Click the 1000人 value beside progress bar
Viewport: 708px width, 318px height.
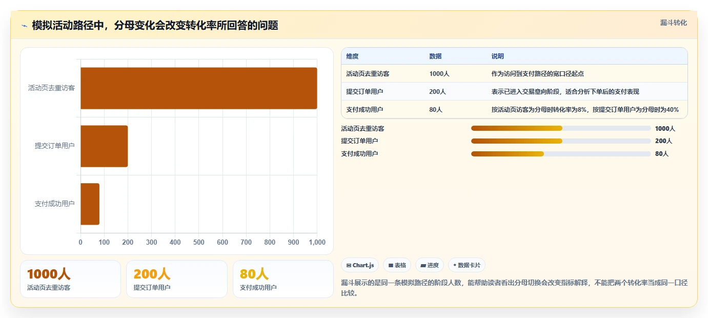pyautogui.click(x=665, y=129)
